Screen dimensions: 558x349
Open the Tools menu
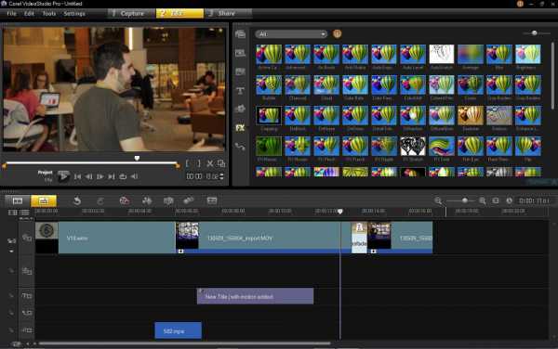[x=49, y=14]
